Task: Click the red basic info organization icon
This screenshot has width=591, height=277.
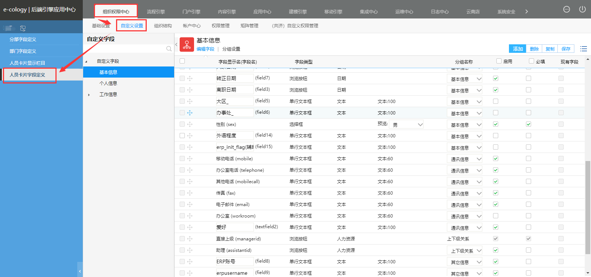Action: (187, 44)
